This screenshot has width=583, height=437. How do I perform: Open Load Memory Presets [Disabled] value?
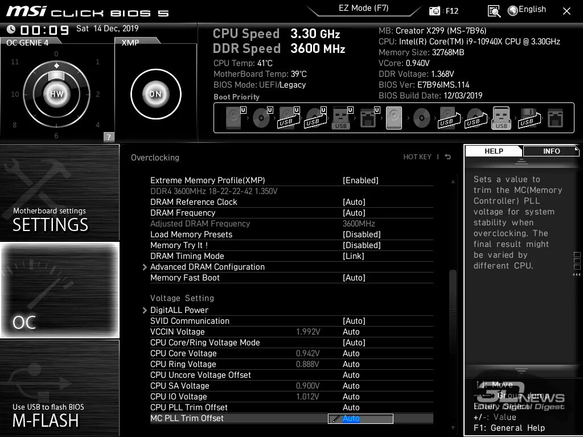coord(362,234)
